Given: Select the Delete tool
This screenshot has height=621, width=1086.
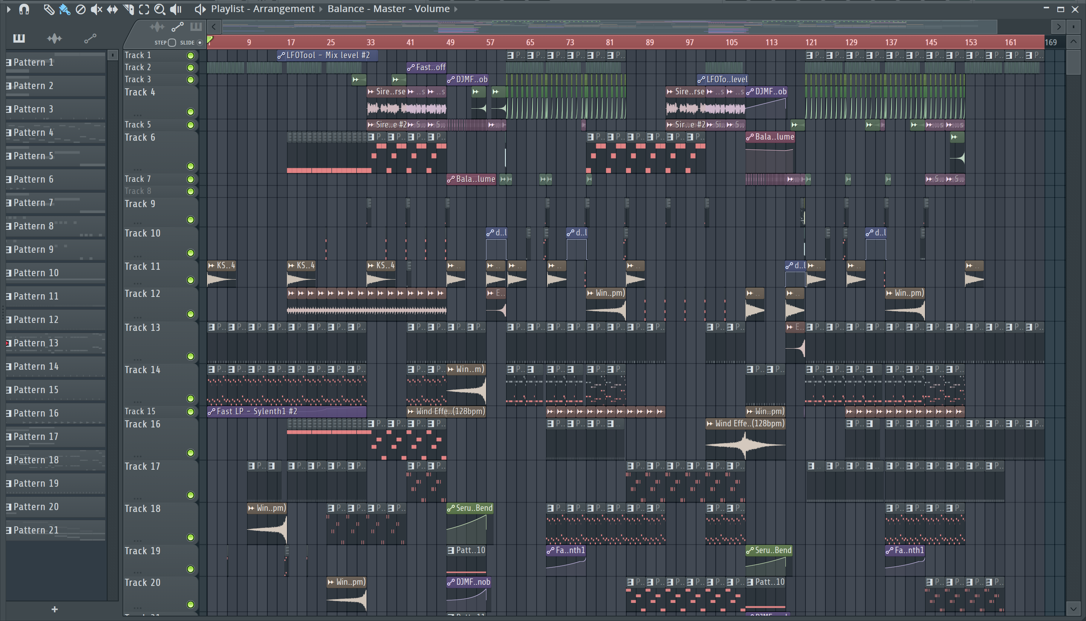Looking at the screenshot, I should tap(80, 9).
